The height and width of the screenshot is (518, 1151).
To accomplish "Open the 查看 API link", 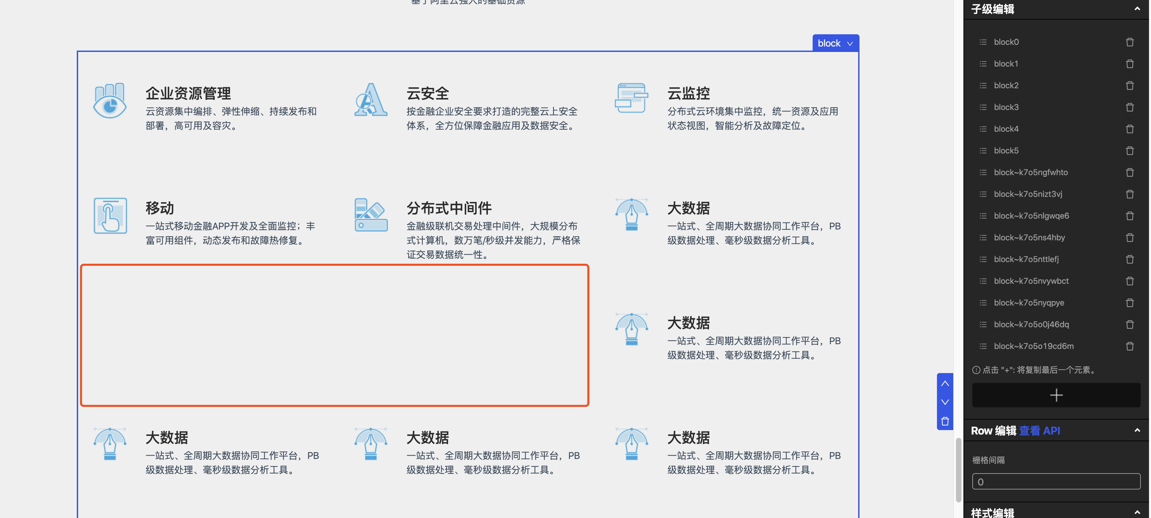I will pos(1040,430).
